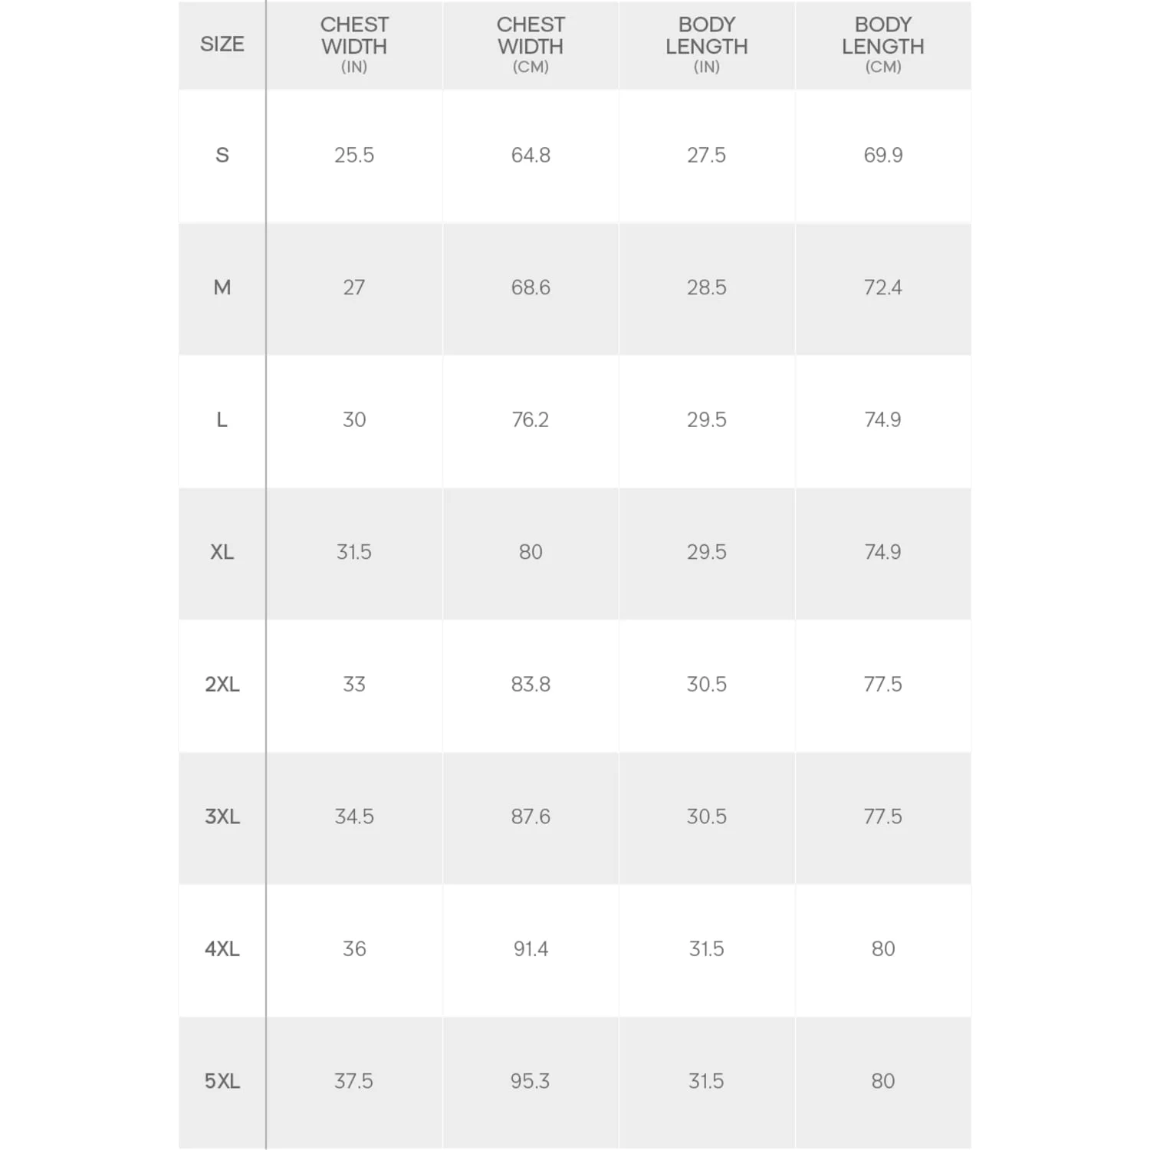Select the L size row label
This screenshot has width=1150, height=1150.
(222, 420)
